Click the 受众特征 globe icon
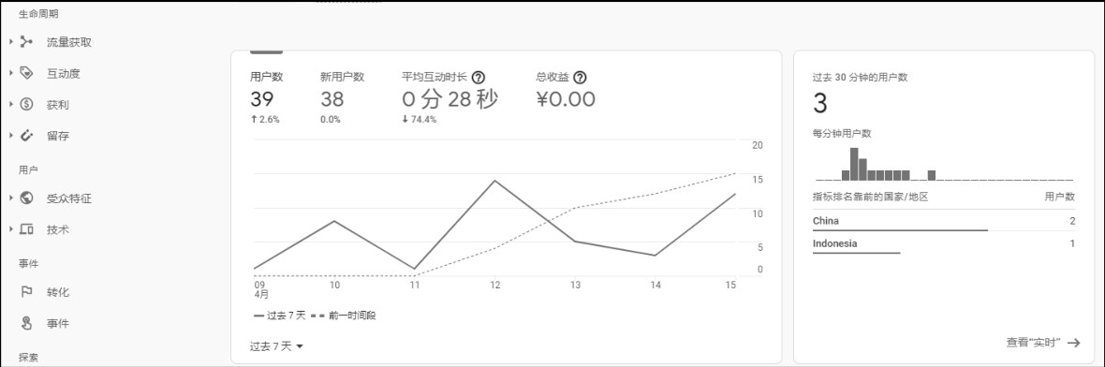 coord(27,198)
